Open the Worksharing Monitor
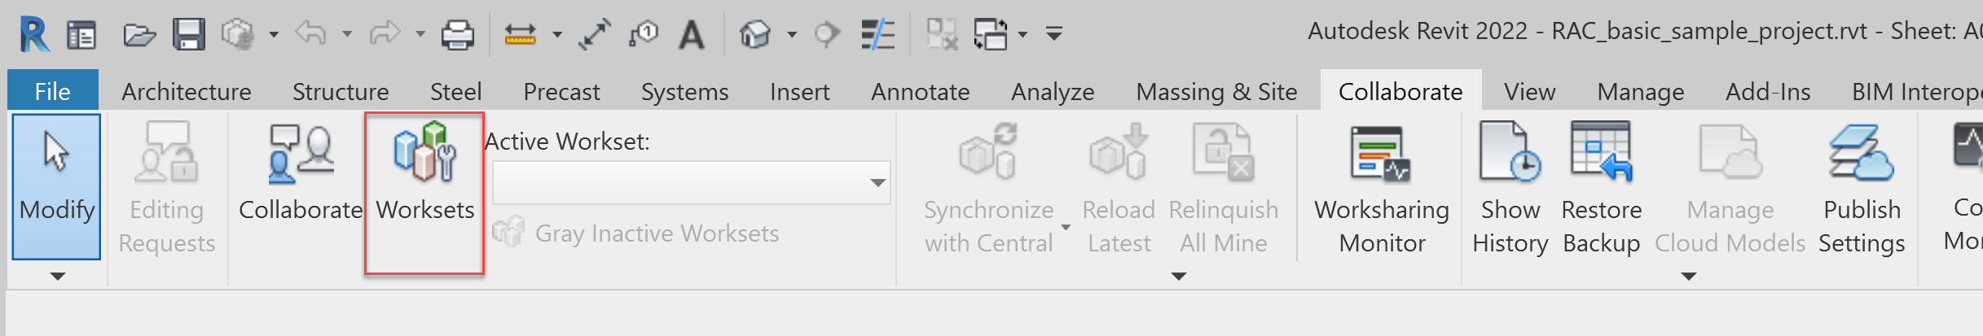 coord(1382,187)
